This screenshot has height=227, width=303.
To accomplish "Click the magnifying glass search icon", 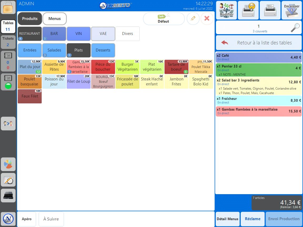I will (x=295, y=28).
